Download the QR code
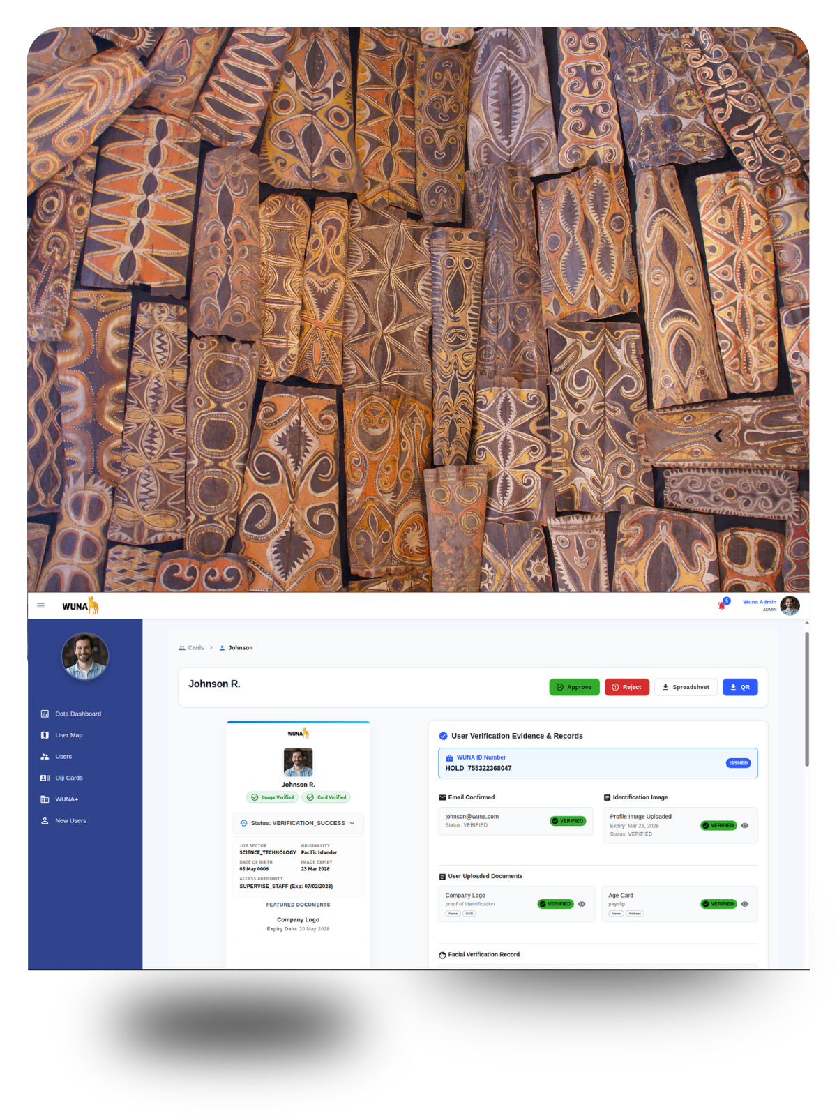 740,687
